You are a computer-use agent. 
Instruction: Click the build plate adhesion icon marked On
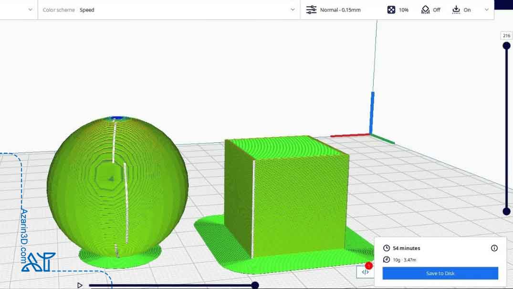456,10
